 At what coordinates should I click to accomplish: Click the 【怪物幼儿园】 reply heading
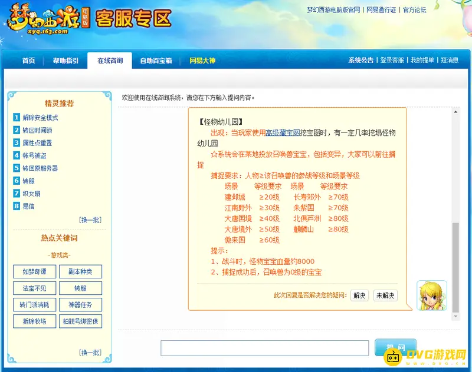(220, 122)
